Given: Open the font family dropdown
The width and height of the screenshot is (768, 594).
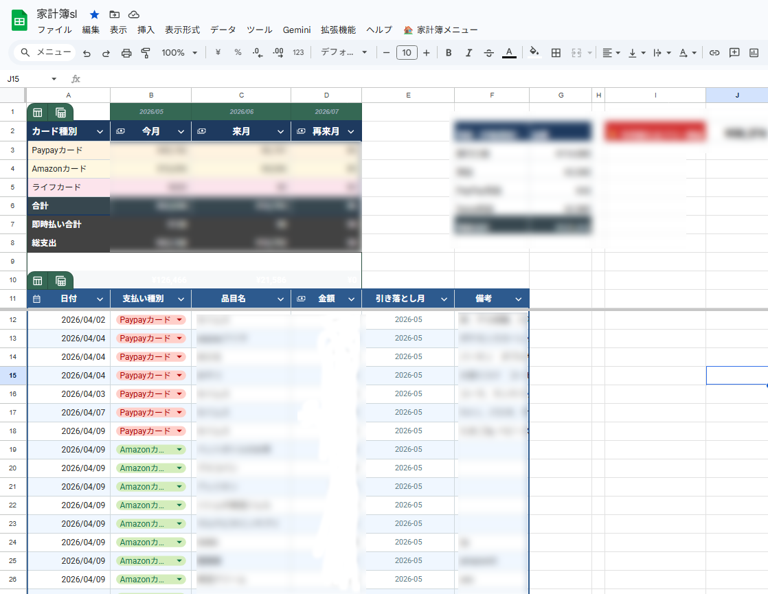Looking at the screenshot, I should coord(344,52).
